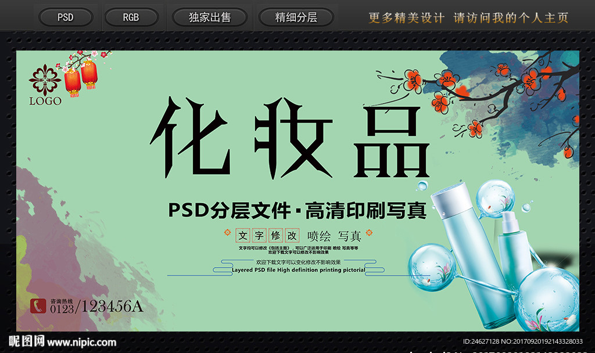Click the Layered PSD file High definition text

(x=298, y=270)
